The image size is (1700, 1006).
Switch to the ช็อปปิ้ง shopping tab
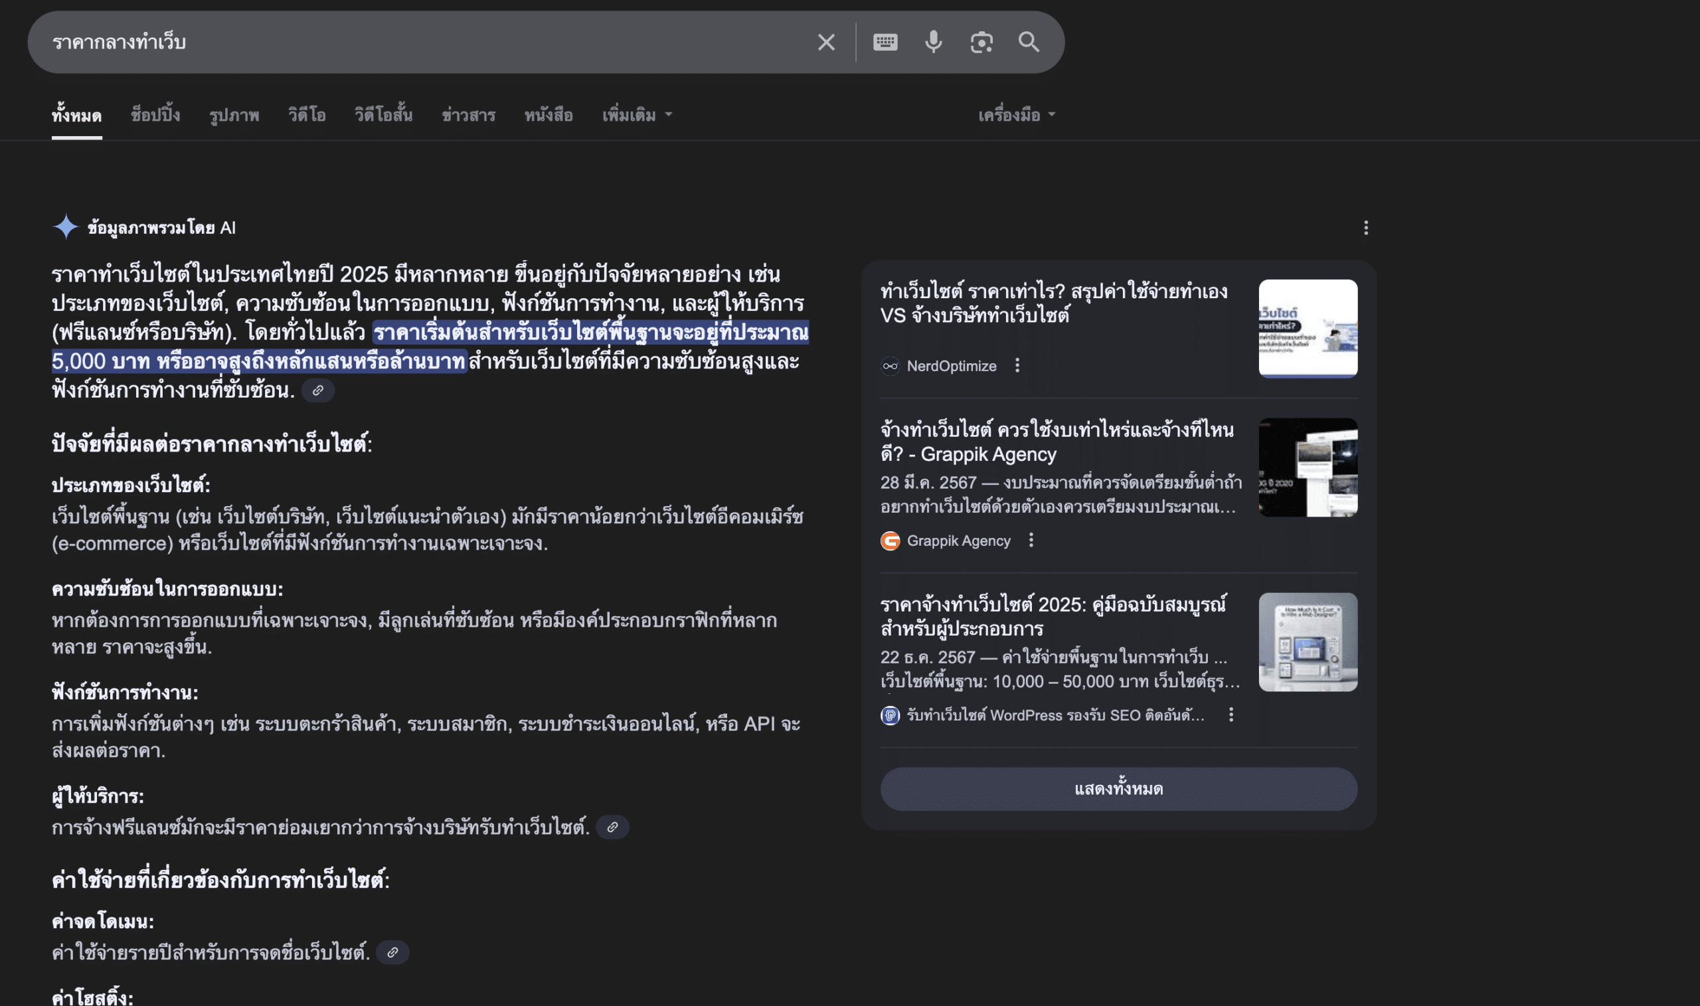pyautogui.click(x=155, y=116)
